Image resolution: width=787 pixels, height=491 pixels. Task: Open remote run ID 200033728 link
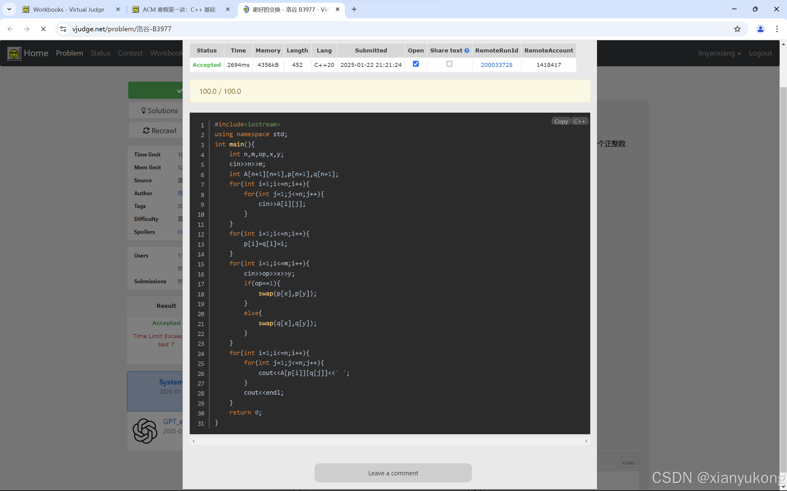tap(496, 65)
